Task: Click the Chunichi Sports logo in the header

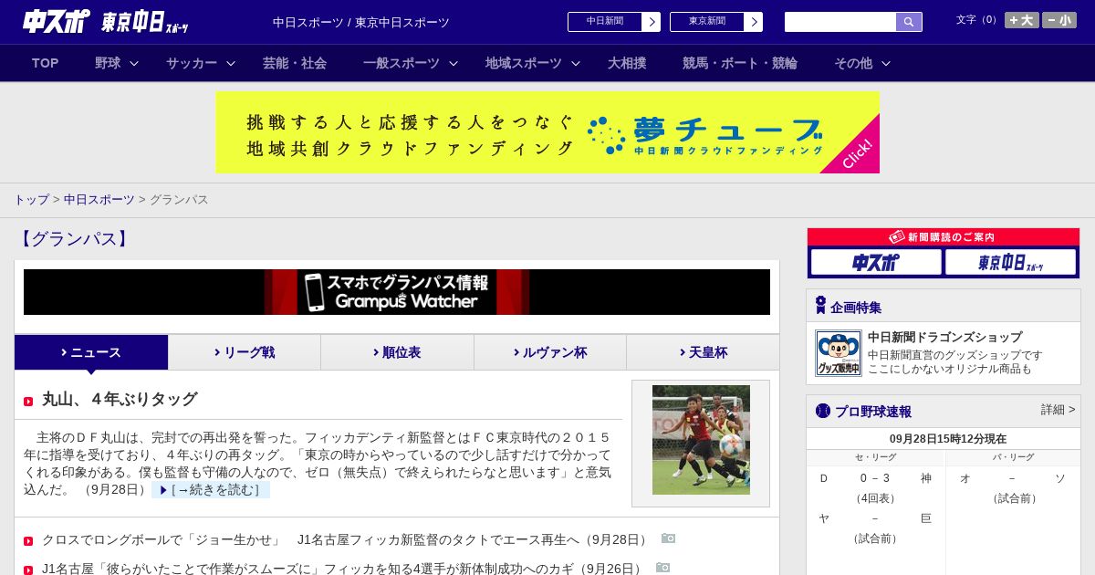Action: point(56,21)
